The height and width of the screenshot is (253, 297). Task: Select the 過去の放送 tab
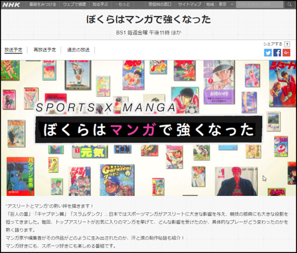[78, 50]
